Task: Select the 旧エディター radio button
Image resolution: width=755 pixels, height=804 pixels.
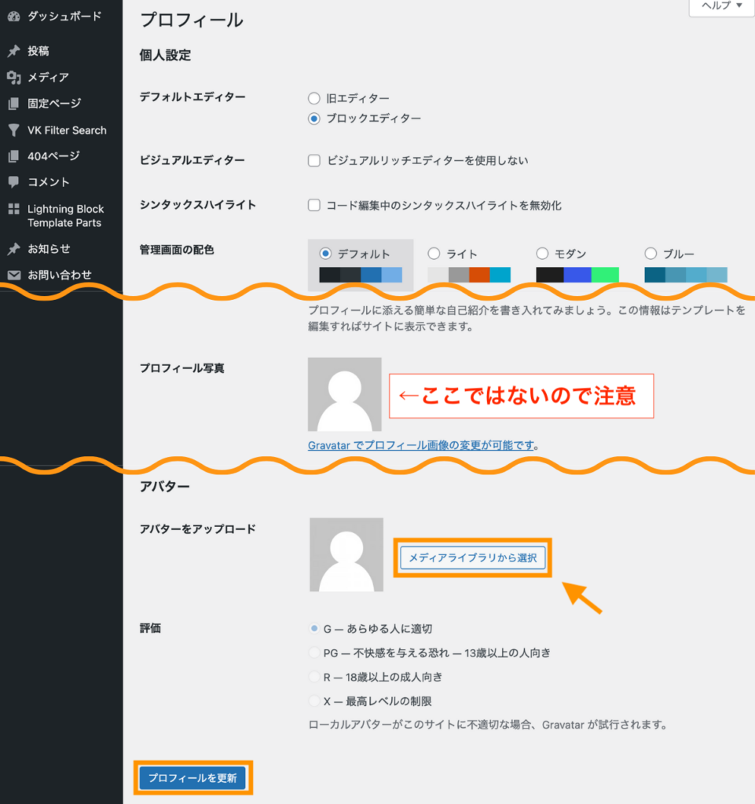Action: 313,97
